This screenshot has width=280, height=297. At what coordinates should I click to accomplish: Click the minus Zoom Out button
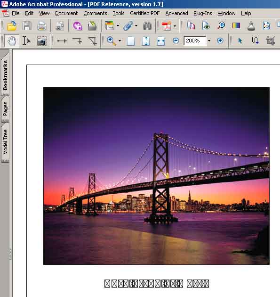point(176,41)
